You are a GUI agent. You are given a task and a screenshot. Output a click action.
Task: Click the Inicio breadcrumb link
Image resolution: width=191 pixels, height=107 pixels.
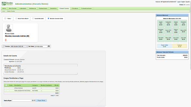[4, 11]
